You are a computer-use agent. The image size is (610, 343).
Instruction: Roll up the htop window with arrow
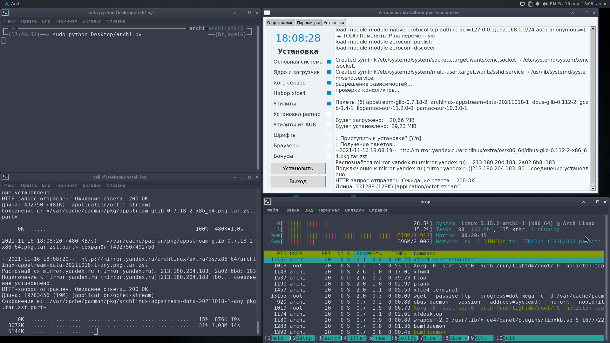pos(583,202)
